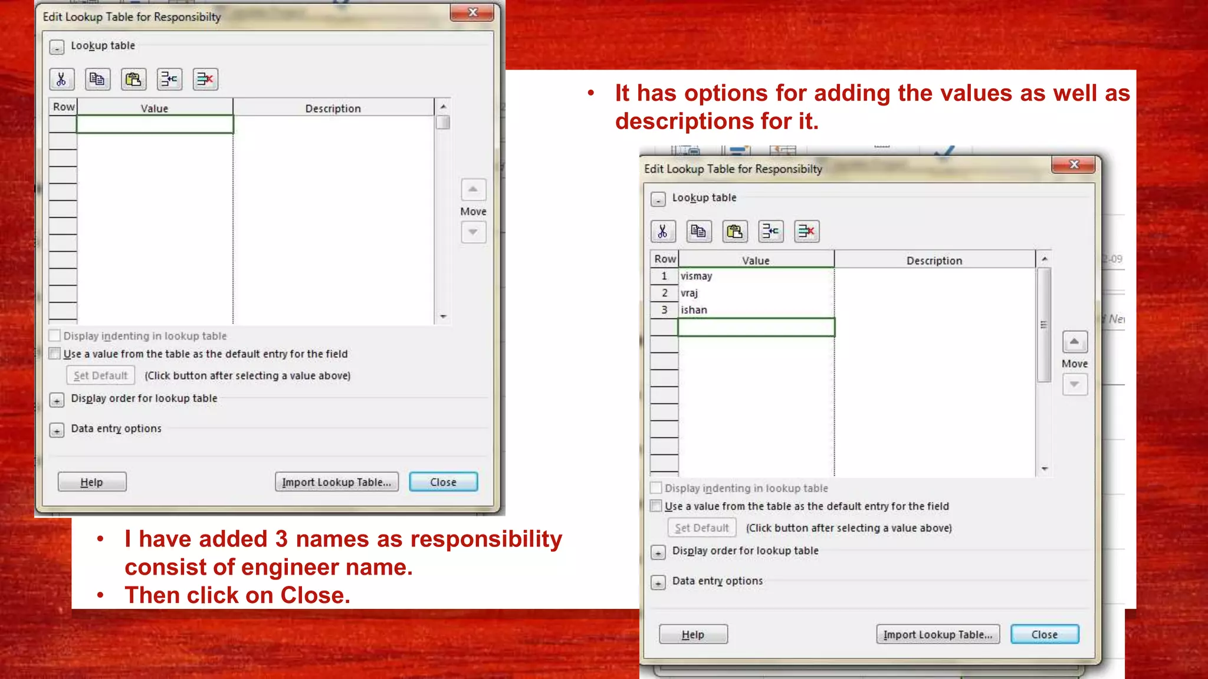The height and width of the screenshot is (679, 1208).
Task: Click Delete Row icon in right dialog
Action: (x=807, y=231)
